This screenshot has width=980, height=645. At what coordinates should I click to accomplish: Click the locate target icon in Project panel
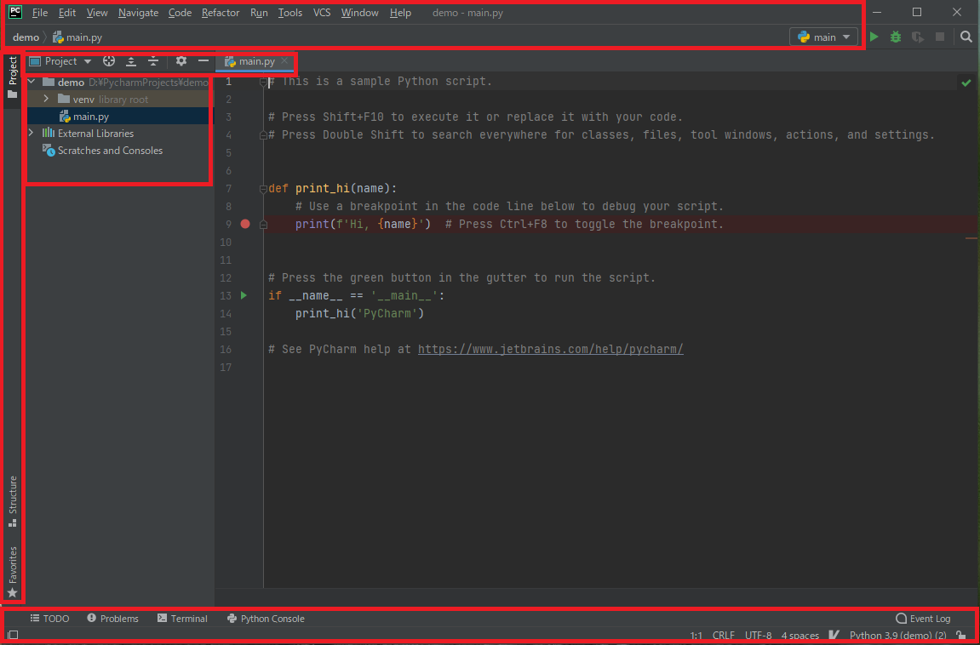click(109, 61)
